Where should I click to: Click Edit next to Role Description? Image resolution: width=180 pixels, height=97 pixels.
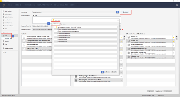35,15
